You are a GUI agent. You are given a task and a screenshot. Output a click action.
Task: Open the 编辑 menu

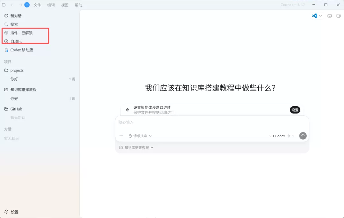[51, 5]
